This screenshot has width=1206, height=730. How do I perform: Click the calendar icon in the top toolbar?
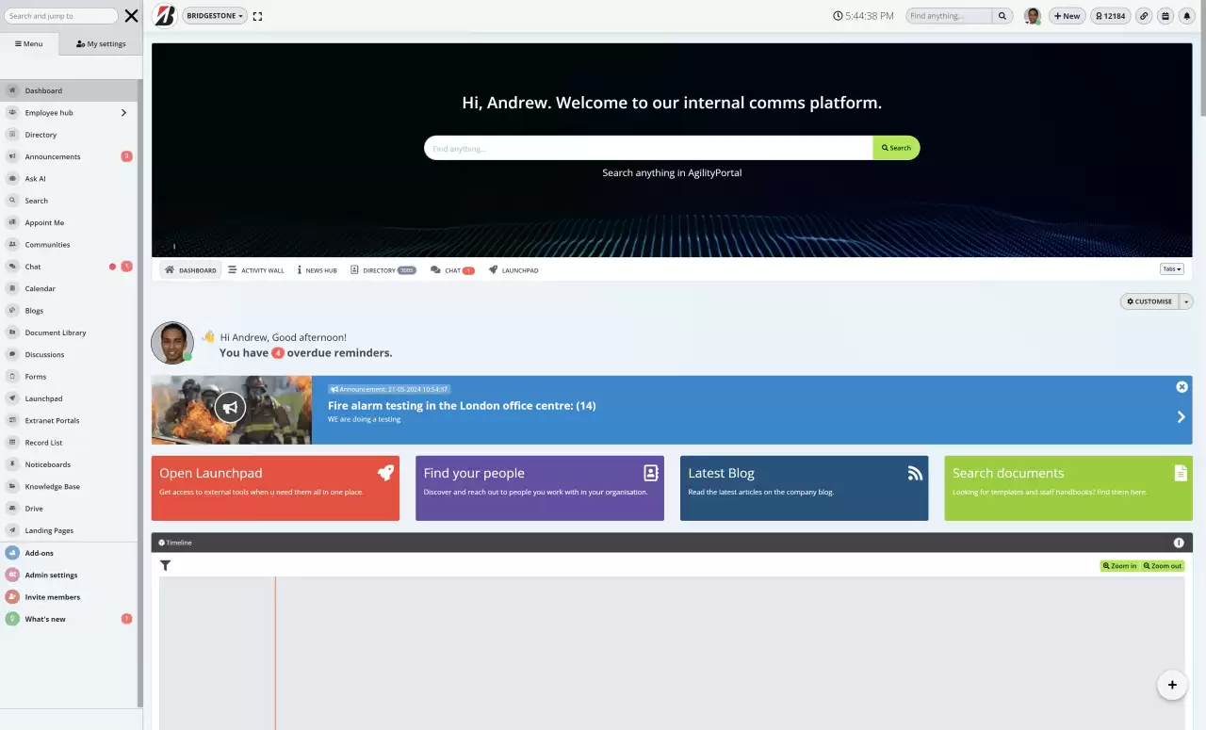tap(1165, 15)
